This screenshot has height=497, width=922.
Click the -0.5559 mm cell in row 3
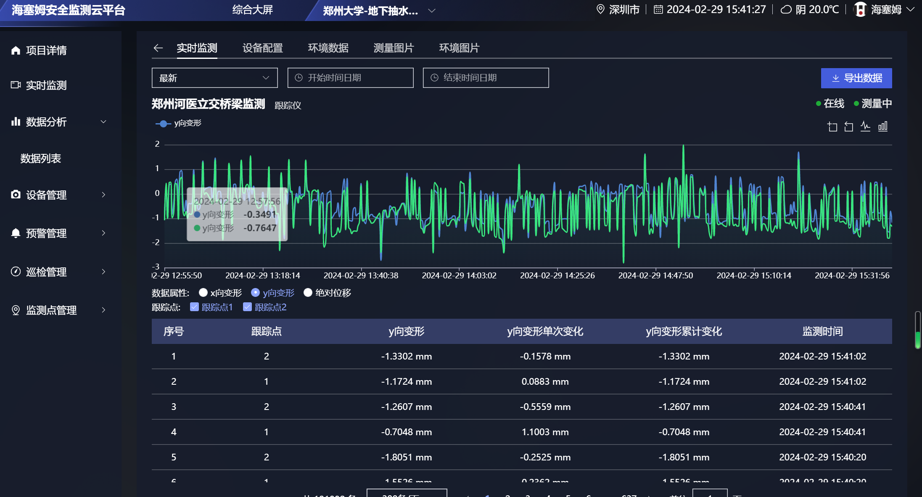[545, 407]
